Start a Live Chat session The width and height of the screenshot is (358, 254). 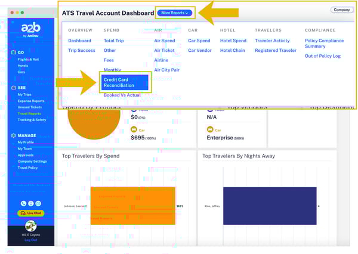30,213
